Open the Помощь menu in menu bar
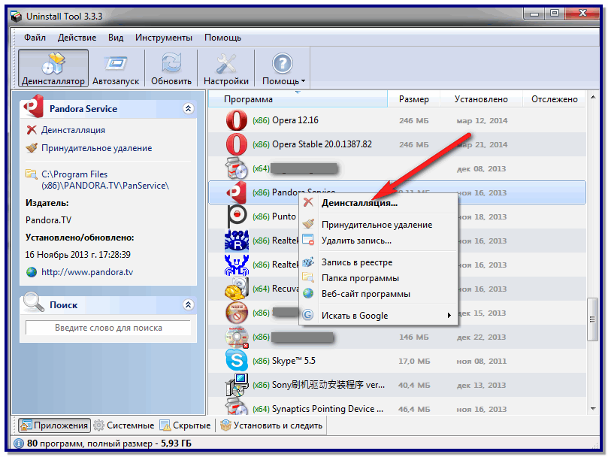The height and width of the screenshot is (457, 608). point(222,38)
